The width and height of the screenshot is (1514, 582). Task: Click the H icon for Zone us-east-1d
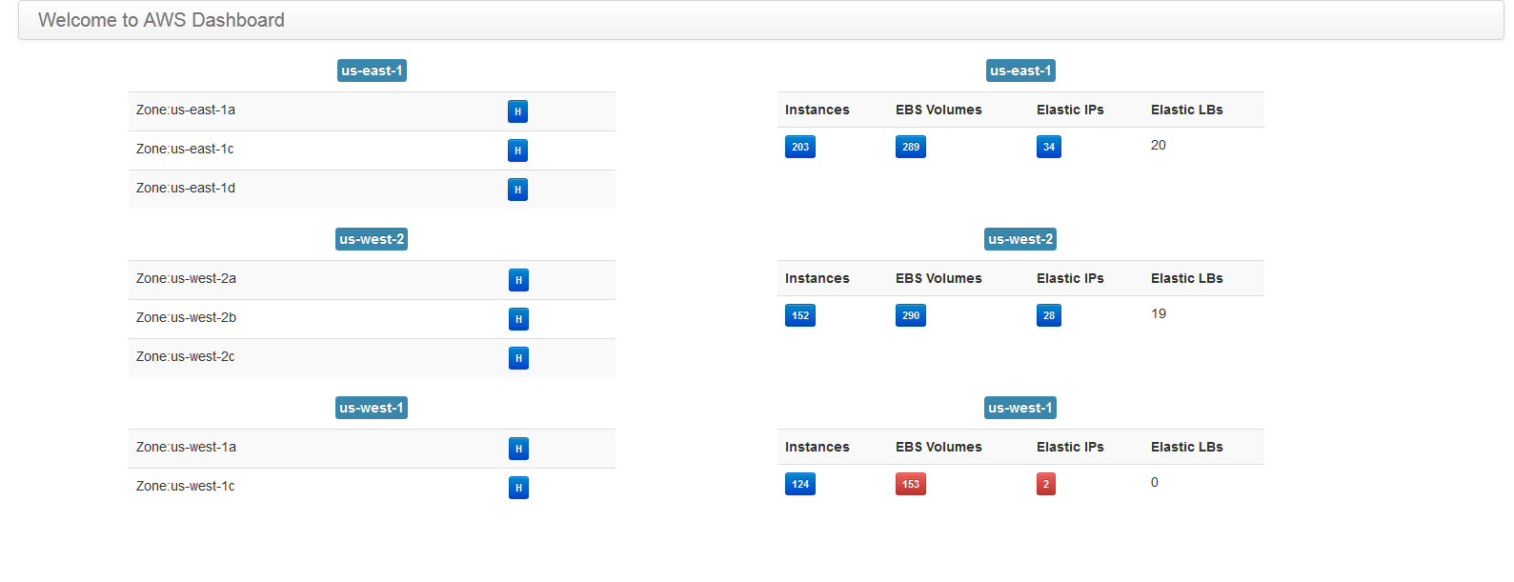[x=517, y=190]
